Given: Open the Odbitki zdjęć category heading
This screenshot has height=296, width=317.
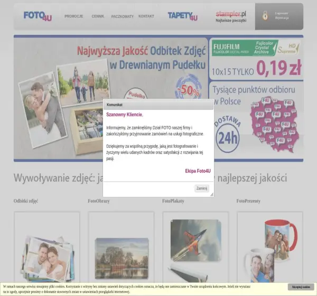Looking at the screenshot, I should point(26,201).
